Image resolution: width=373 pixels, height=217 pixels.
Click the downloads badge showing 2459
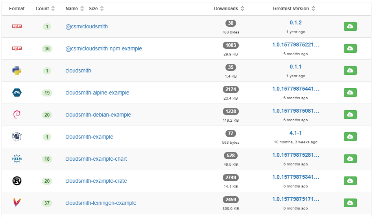(x=231, y=200)
